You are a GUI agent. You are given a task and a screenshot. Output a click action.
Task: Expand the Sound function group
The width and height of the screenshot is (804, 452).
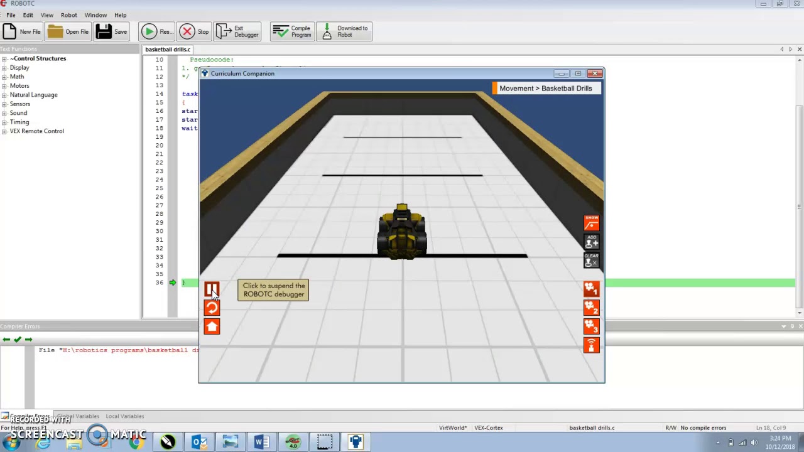point(4,113)
